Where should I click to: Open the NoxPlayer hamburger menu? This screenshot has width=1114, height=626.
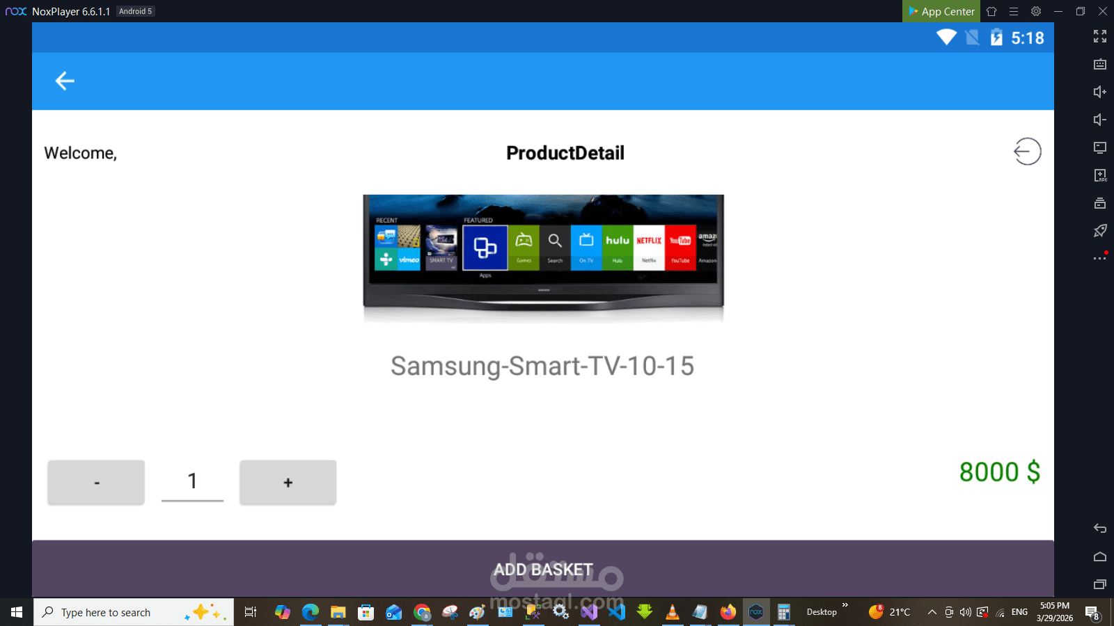coord(1014,11)
